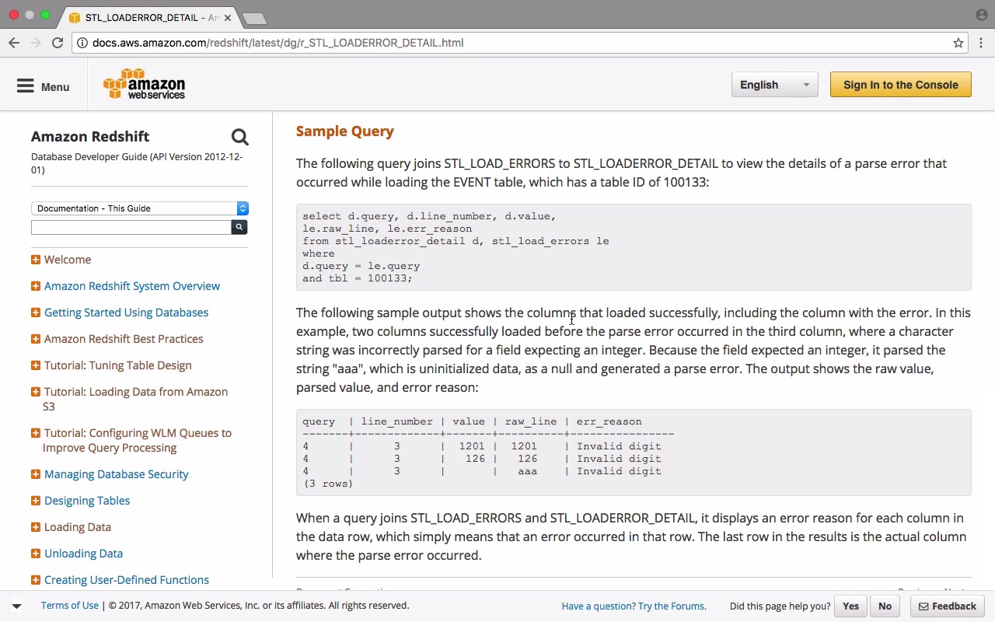995x622 pixels.
Task: Expand the Welcome section
Action: (x=36, y=260)
